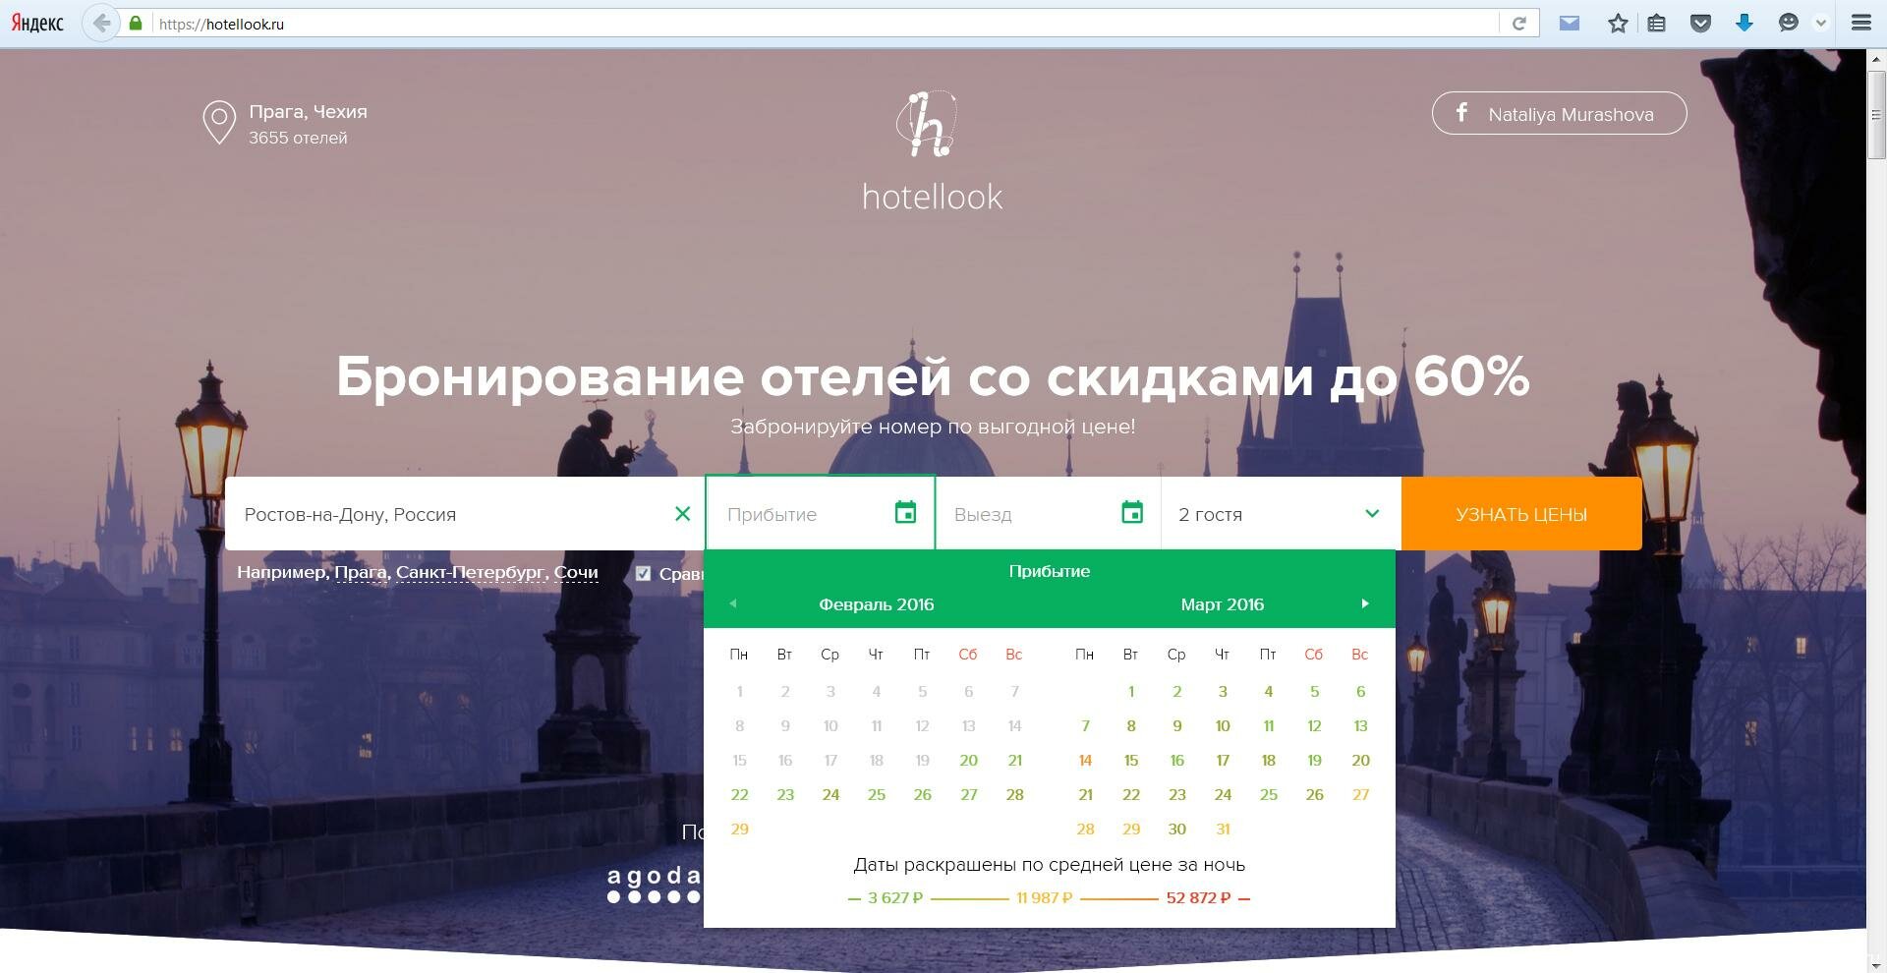Viewport: 1887px width, 973px height.
Task: Click the Санкт-Петербург example link
Action: click(470, 572)
